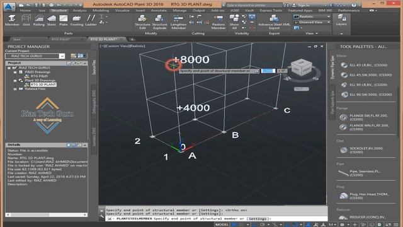This screenshot has width=403, height=227.
Task: Switch to the Start file tab
Action: (17, 39)
